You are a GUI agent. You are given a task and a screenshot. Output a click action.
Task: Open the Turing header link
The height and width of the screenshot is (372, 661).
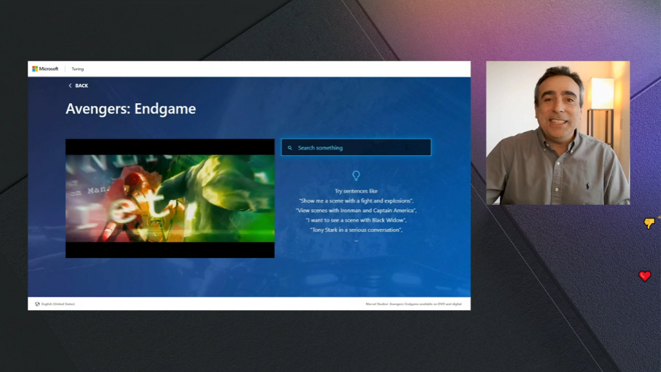click(x=77, y=69)
